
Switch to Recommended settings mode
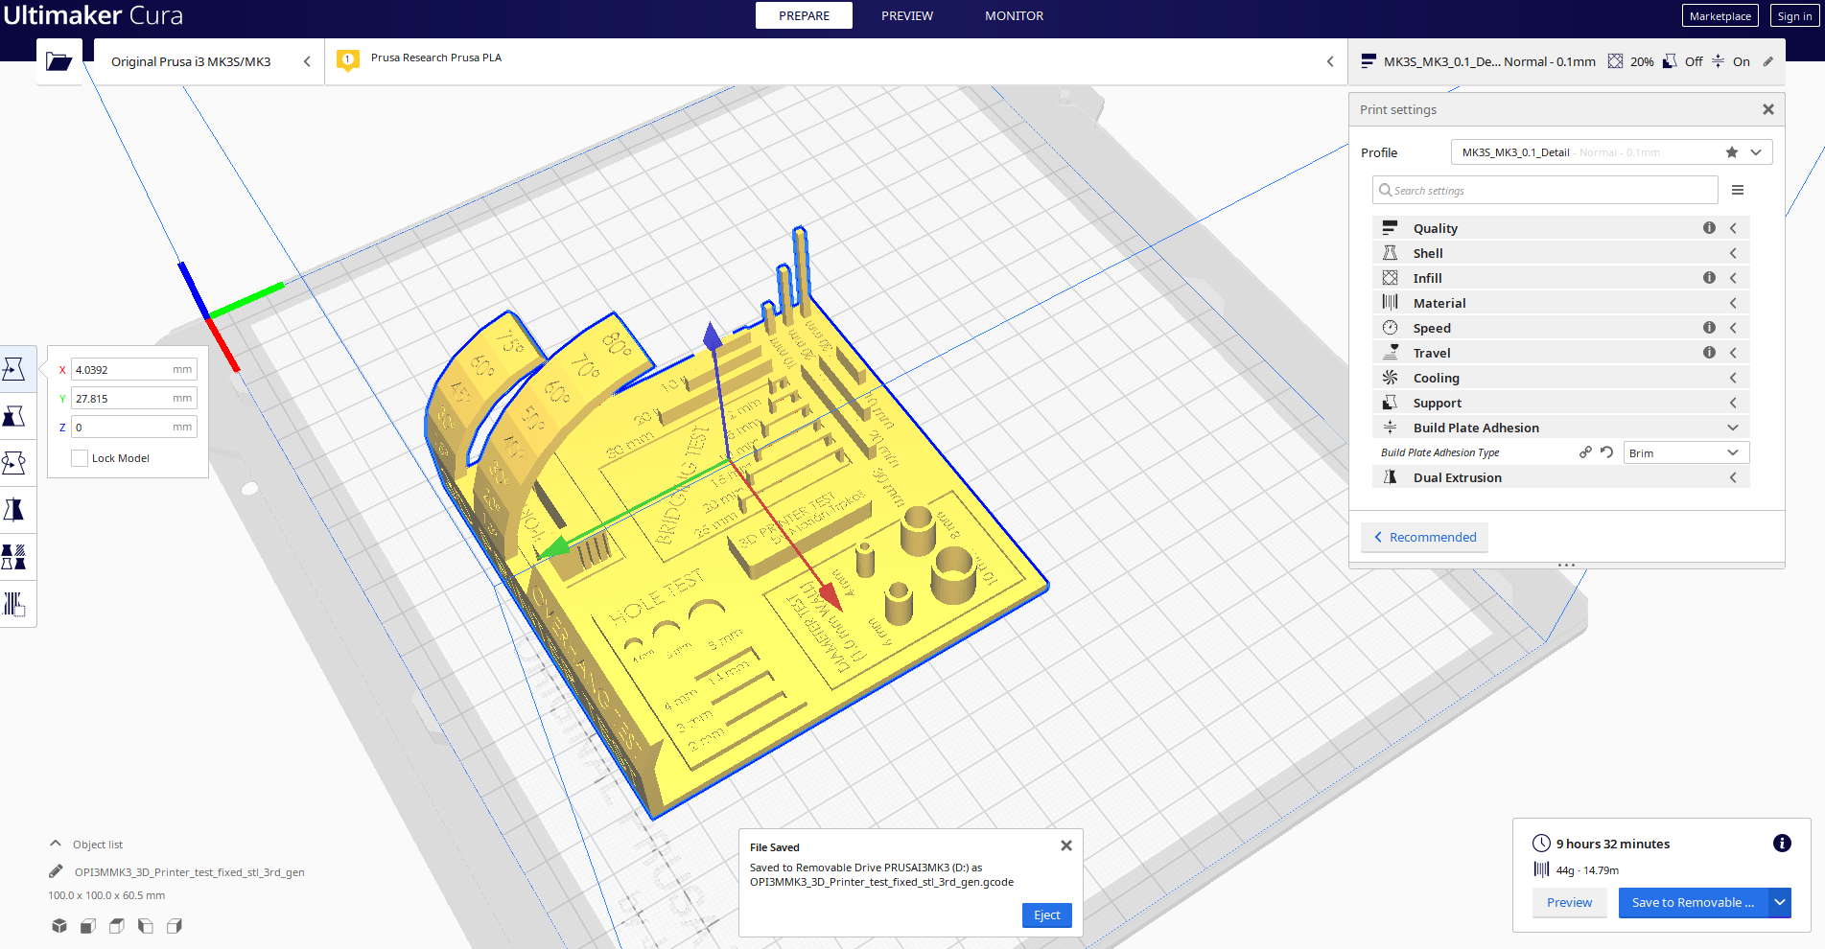1425,537
